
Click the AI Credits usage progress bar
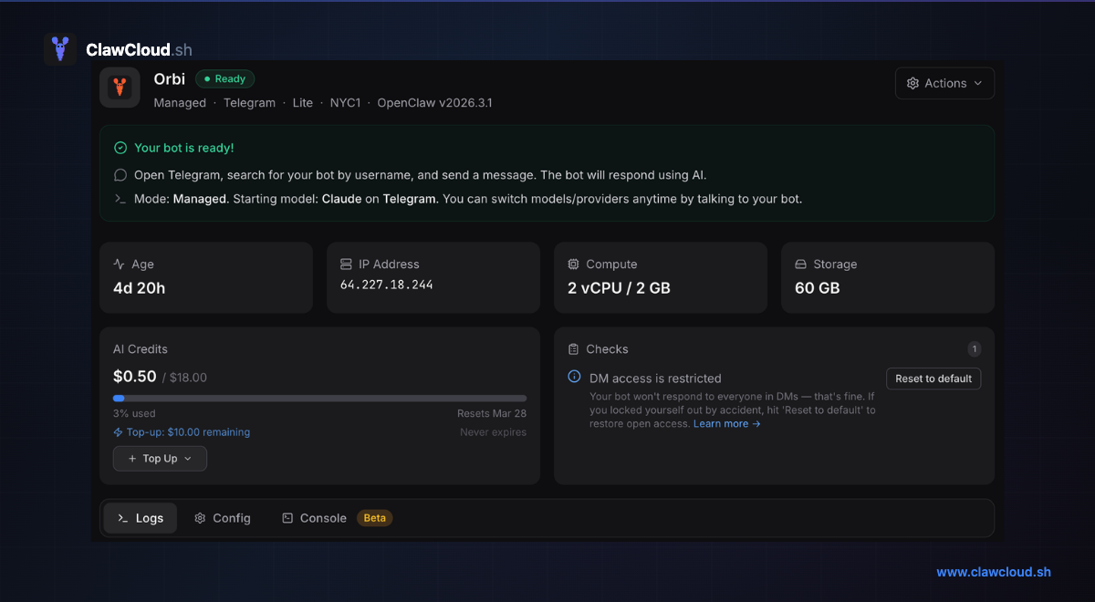pos(319,399)
